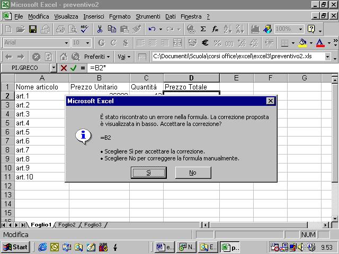Viewport: 339px width, 254px height.
Task: Click the Copy icon
Action: (112, 29)
